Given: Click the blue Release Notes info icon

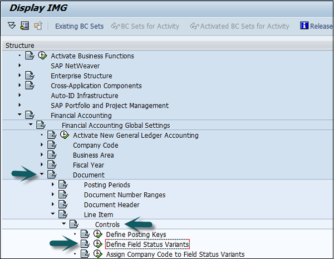Looking at the screenshot, I should coord(304,26).
